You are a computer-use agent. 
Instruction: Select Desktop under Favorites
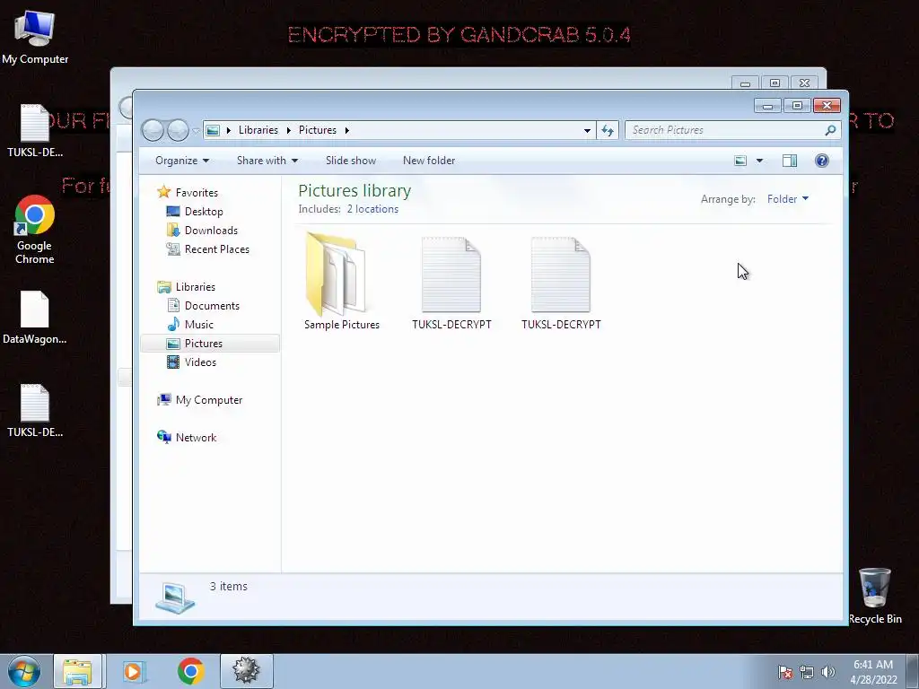point(204,212)
